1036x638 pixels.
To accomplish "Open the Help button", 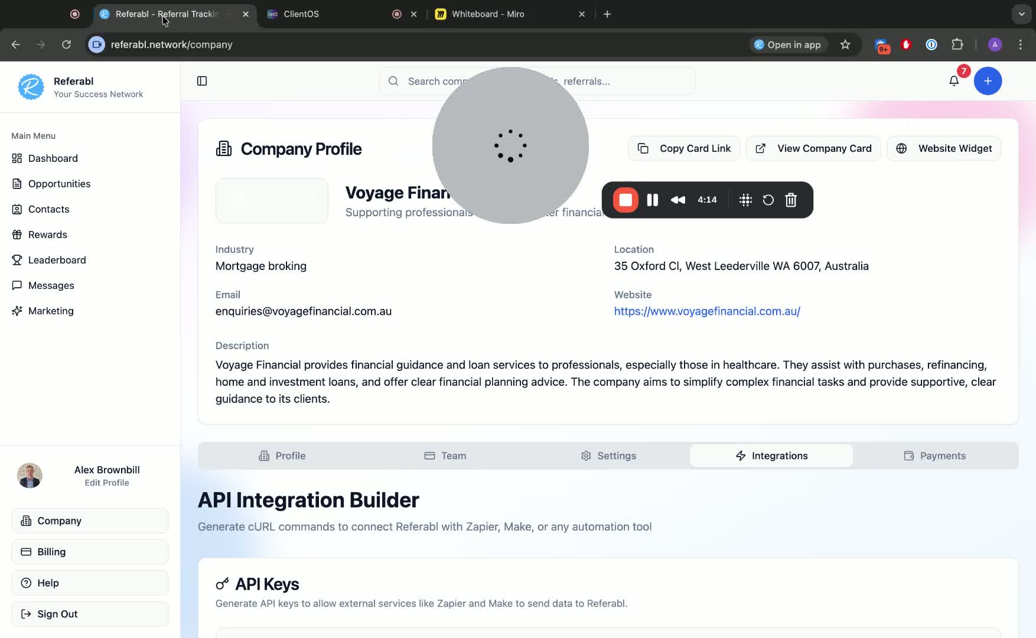I will click(x=90, y=583).
